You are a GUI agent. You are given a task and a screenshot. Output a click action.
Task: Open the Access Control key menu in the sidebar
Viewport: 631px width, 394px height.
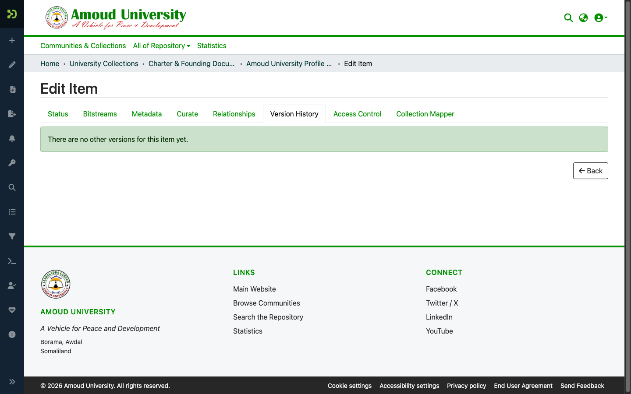(x=12, y=163)
